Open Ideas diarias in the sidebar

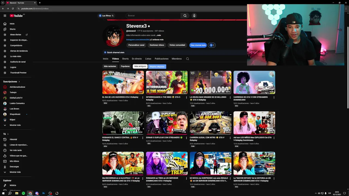[16, 35]
